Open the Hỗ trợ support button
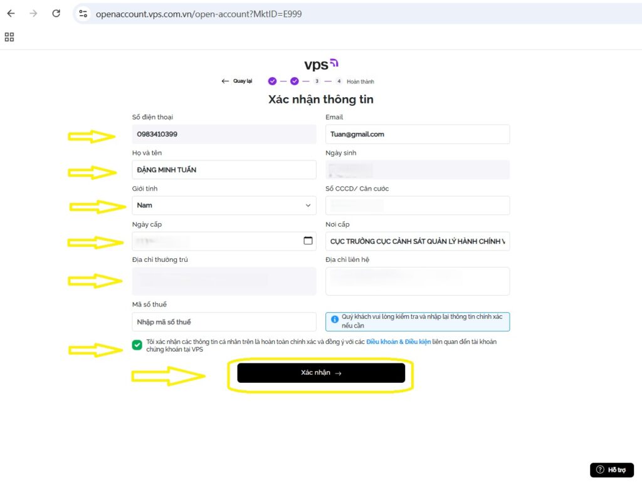Viewport: 642px width, 485px height. pos(612,470)
